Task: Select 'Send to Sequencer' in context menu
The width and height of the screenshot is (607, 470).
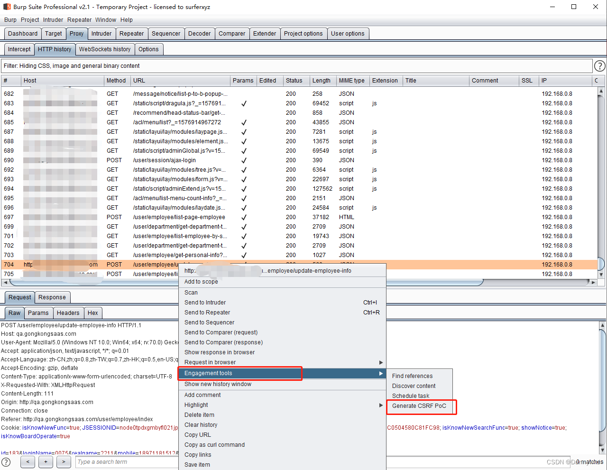Action: pos(282,323)
